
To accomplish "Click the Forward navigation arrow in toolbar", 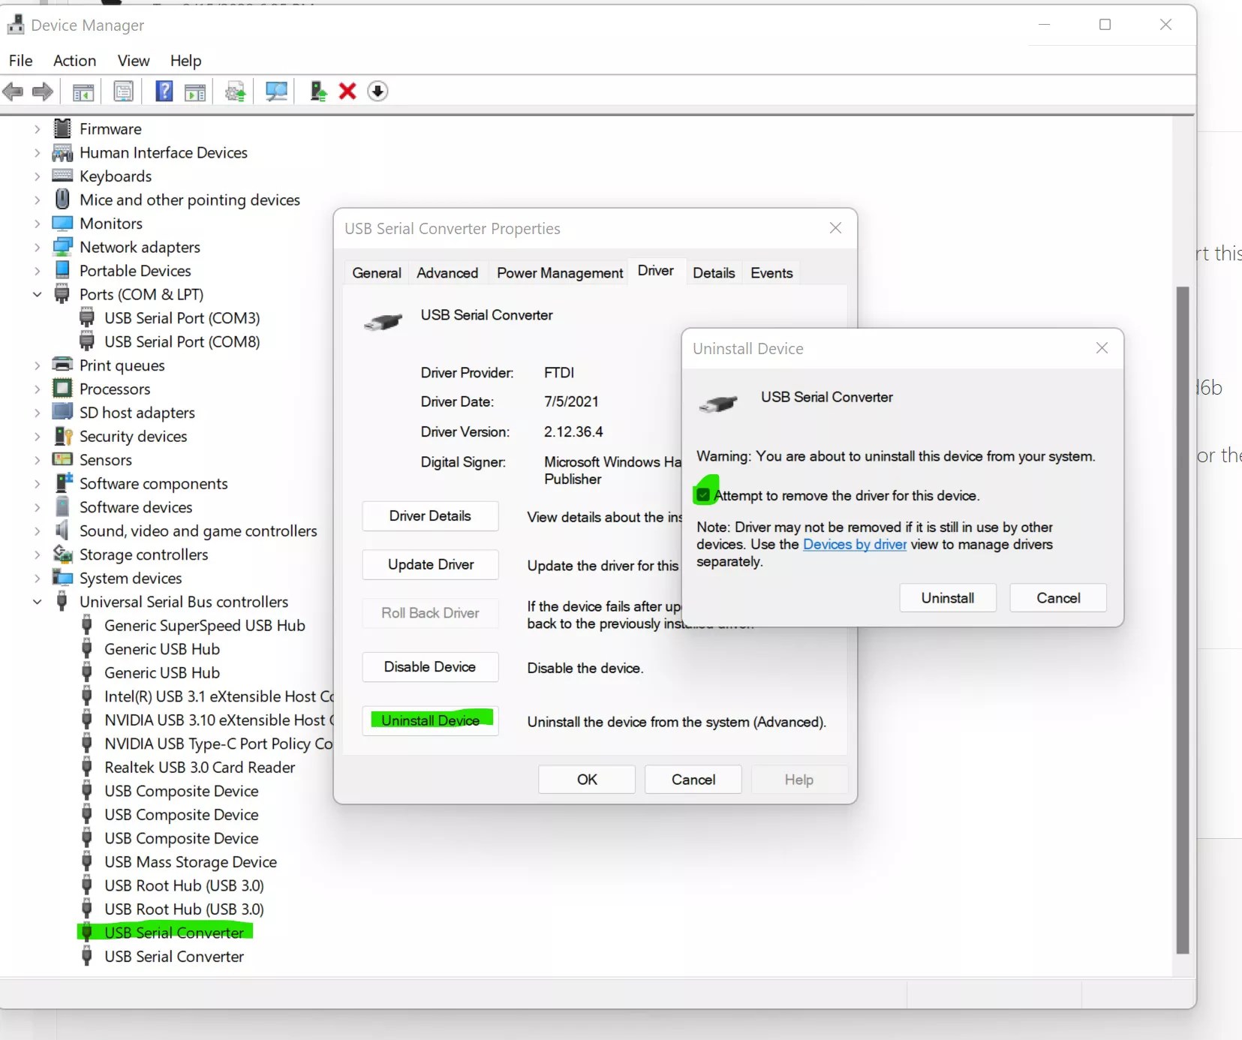I will pos(42,92).
